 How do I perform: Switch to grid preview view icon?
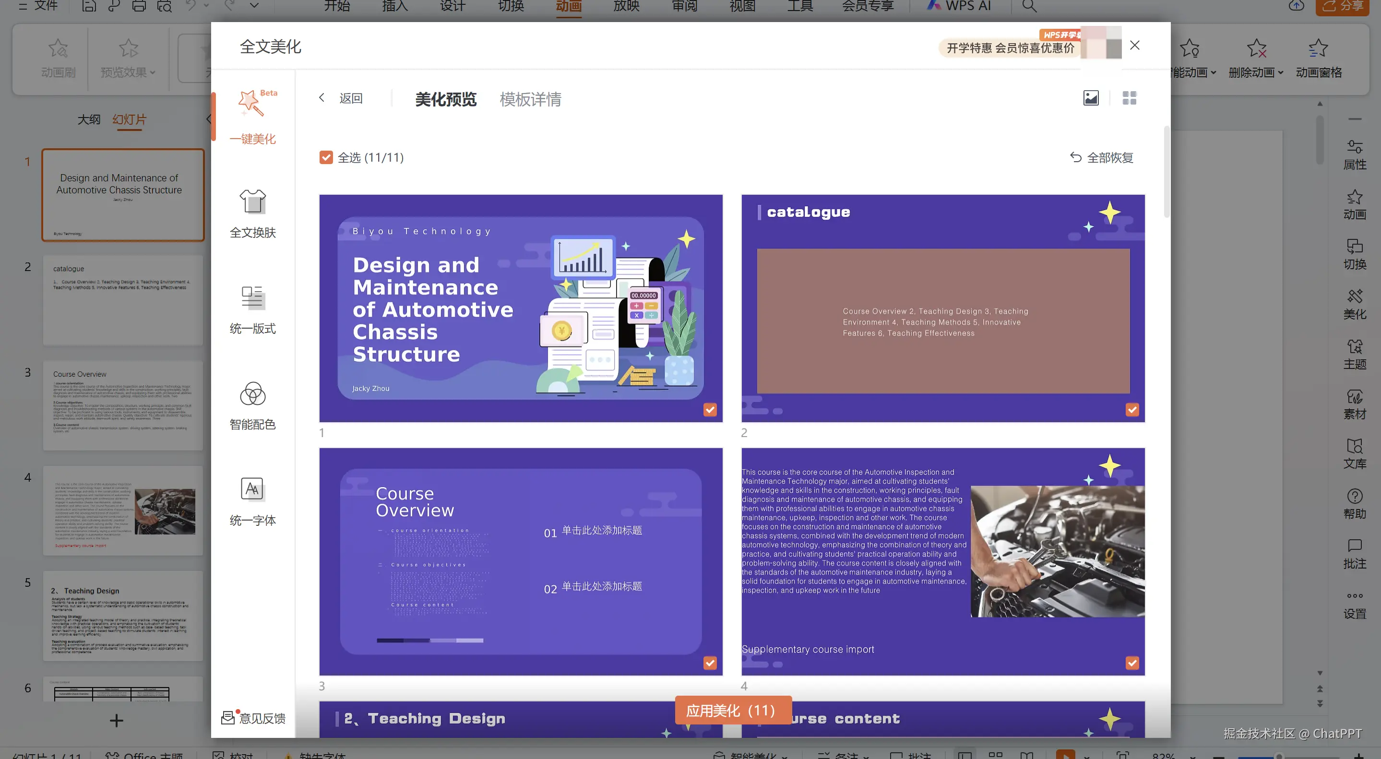1129,98
